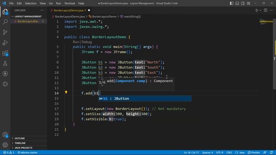The image size is (276, 155).
Task: Open the Run and Debug view
Action: [x=5, y=43]
